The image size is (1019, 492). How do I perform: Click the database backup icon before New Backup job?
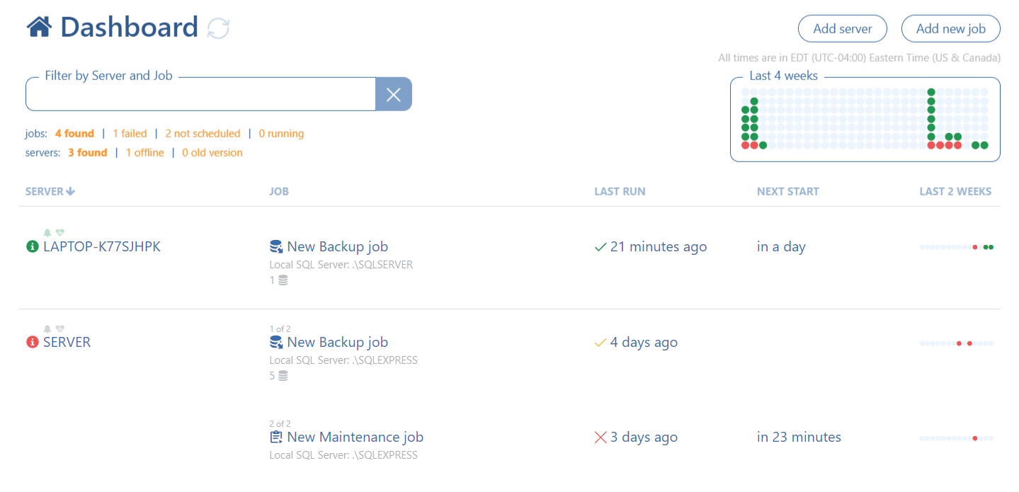coord(275,246)
